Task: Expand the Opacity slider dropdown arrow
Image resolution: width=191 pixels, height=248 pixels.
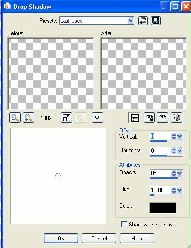Action: tap(180, 173)
